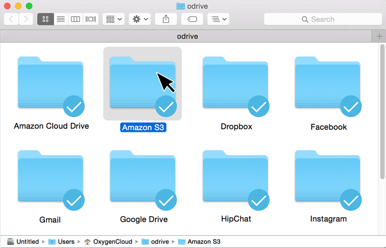Switch to icon view

pyautogui.click(x=45, y=19)
